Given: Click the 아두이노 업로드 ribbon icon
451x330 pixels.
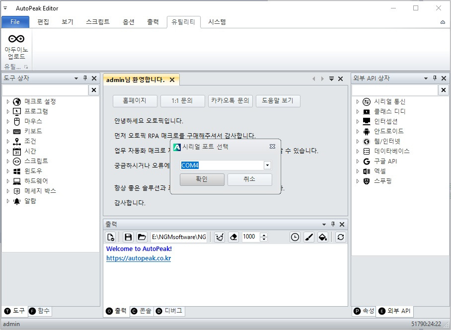Looking at the screenshot, I should click(x=16, y=39).
